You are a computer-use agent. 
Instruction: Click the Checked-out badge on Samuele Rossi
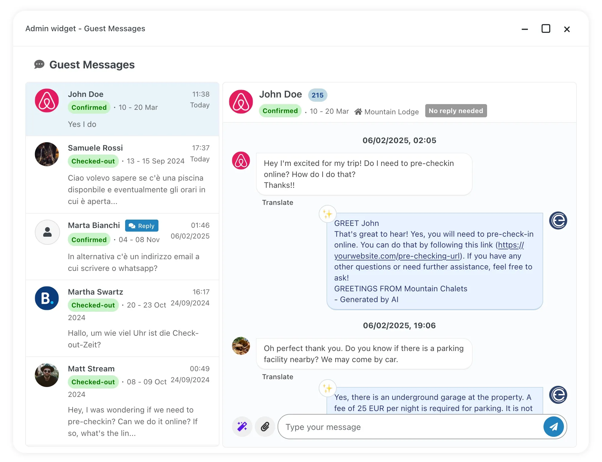pyautogui.click(x=93, y=161)
